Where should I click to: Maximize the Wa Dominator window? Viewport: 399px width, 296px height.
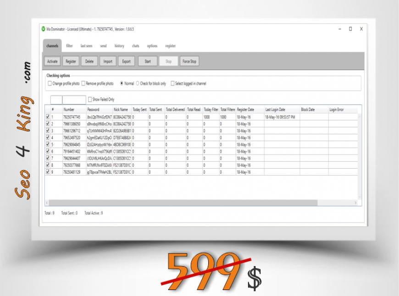pyautogui.click(x=350, y=29)
